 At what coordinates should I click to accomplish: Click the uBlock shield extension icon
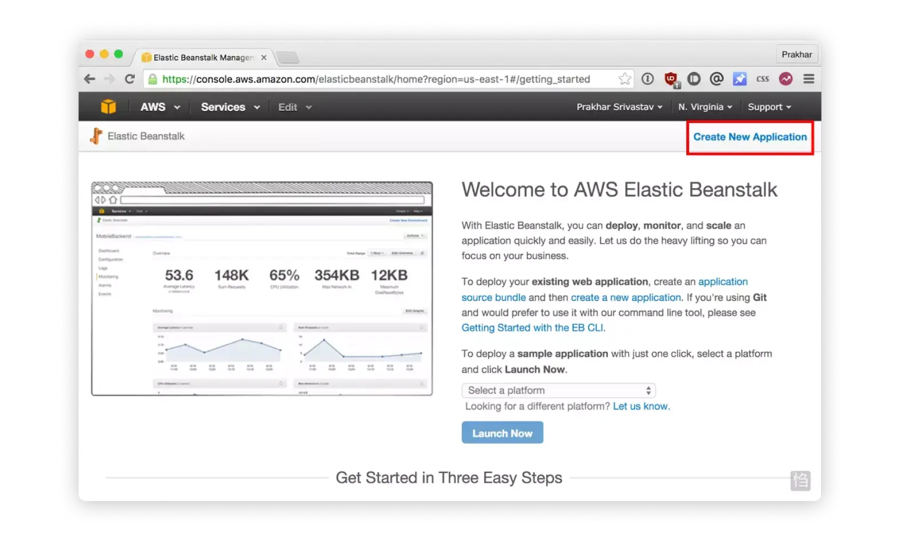pos(671,79)
